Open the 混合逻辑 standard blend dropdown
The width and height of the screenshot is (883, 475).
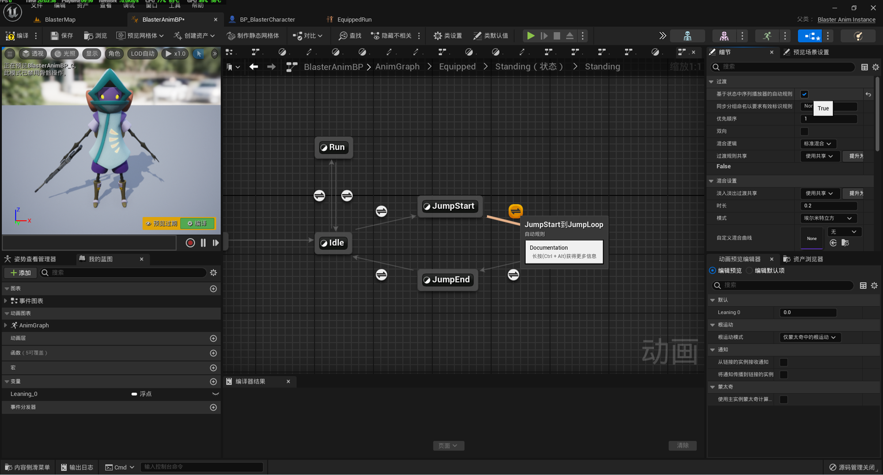(x=818, y=144)
